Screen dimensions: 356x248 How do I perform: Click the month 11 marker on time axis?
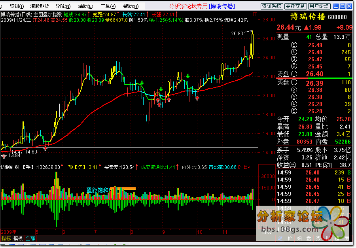pos(225,232)
